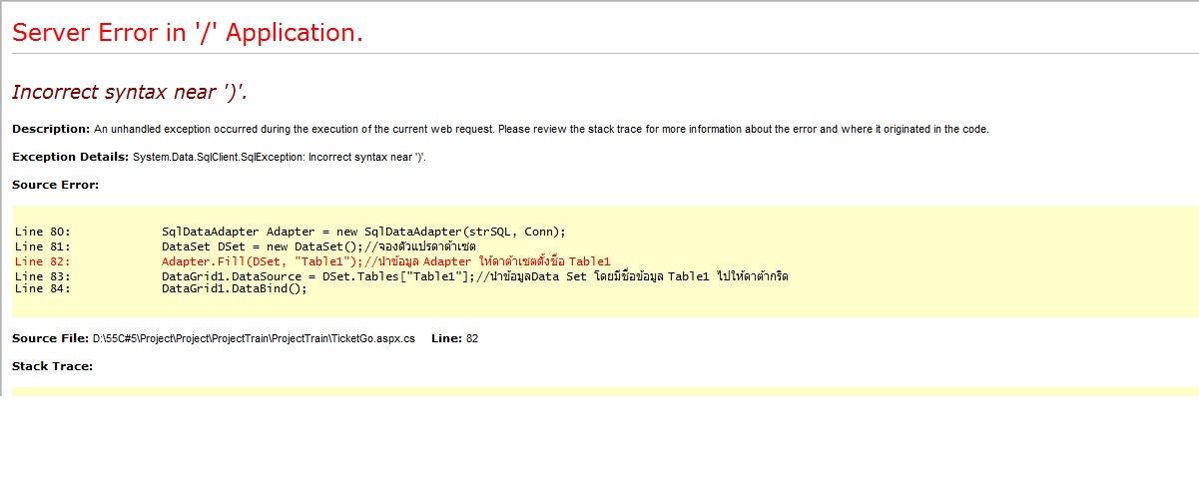
Task: Click the SqlDataAdapter declaration code on line 80
Action: pyautogui.click(x=363, y=232)
